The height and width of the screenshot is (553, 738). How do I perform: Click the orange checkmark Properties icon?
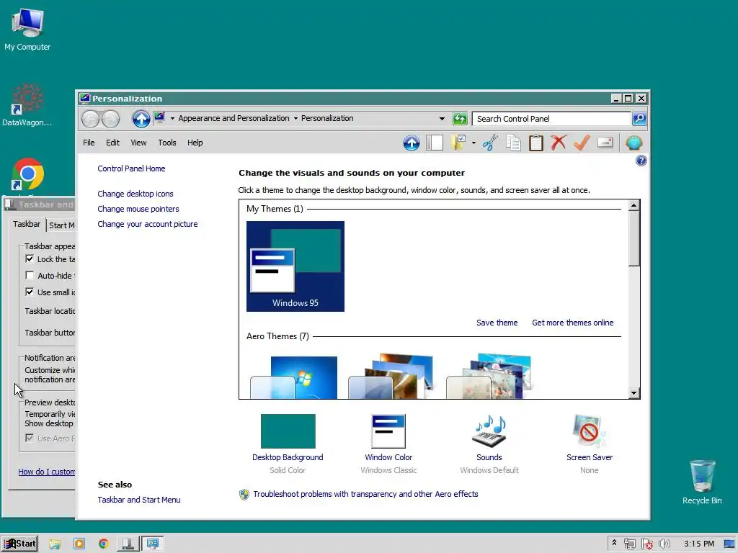[582, 143]
